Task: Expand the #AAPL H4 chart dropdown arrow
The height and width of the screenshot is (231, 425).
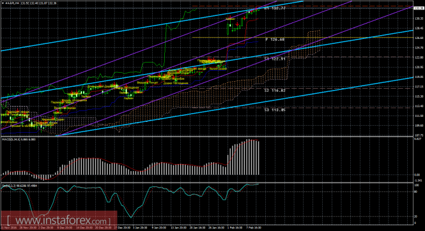Action: point(3,4)
